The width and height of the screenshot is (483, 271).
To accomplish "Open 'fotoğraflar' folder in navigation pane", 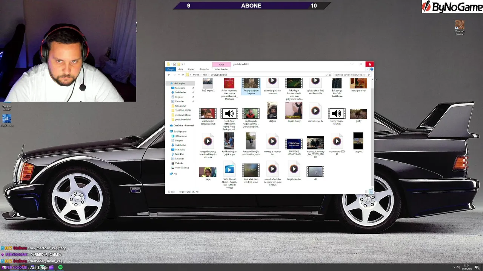I will point(178,106).
